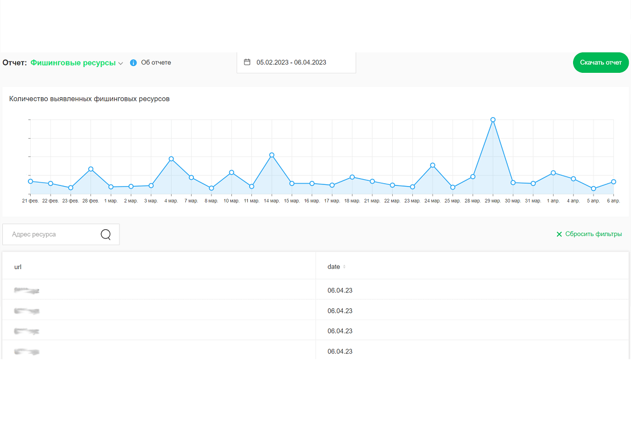Click the 4 мар. data point on chart

tap(171, 159)
